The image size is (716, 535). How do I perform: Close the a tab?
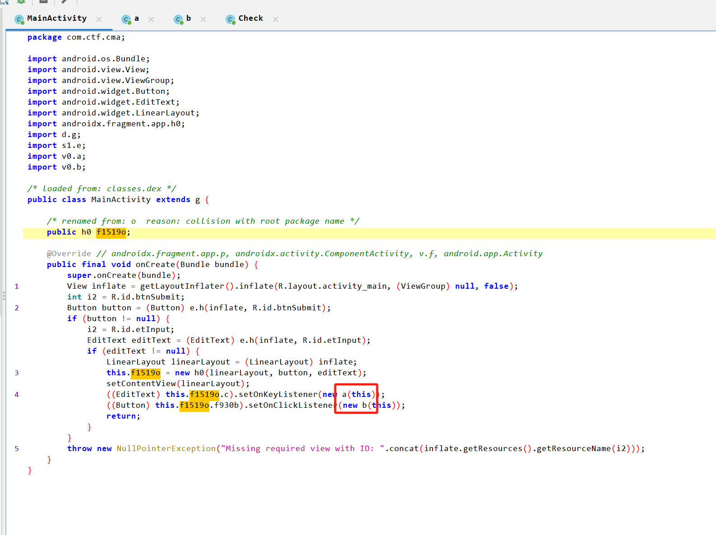coord(151,19)
